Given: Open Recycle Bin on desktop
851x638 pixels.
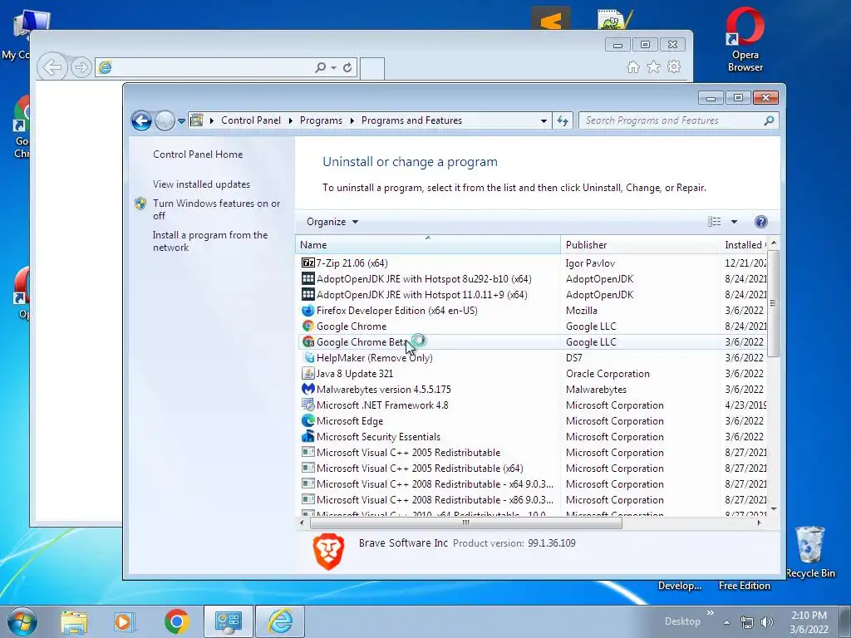Looking at the screenshot, I should [809, 551].
